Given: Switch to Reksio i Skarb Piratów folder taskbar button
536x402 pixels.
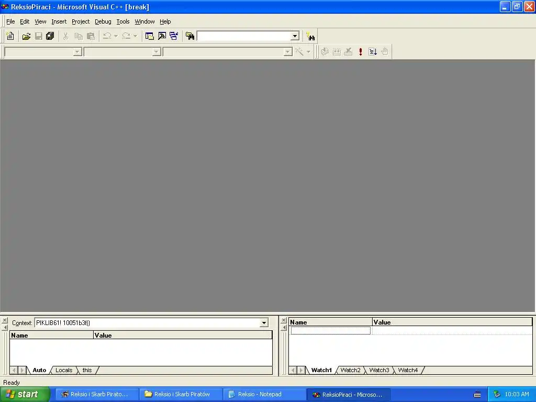Looking at the screenshot, I should [x=181, y=395].
